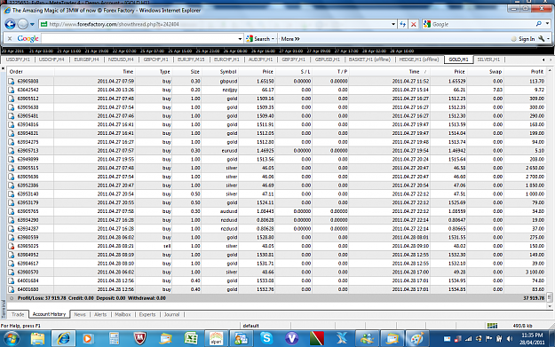The height and width of the screenshot is (347, 555).
Task: Open the Alerts terminal tab
Action: pos(100,314)
